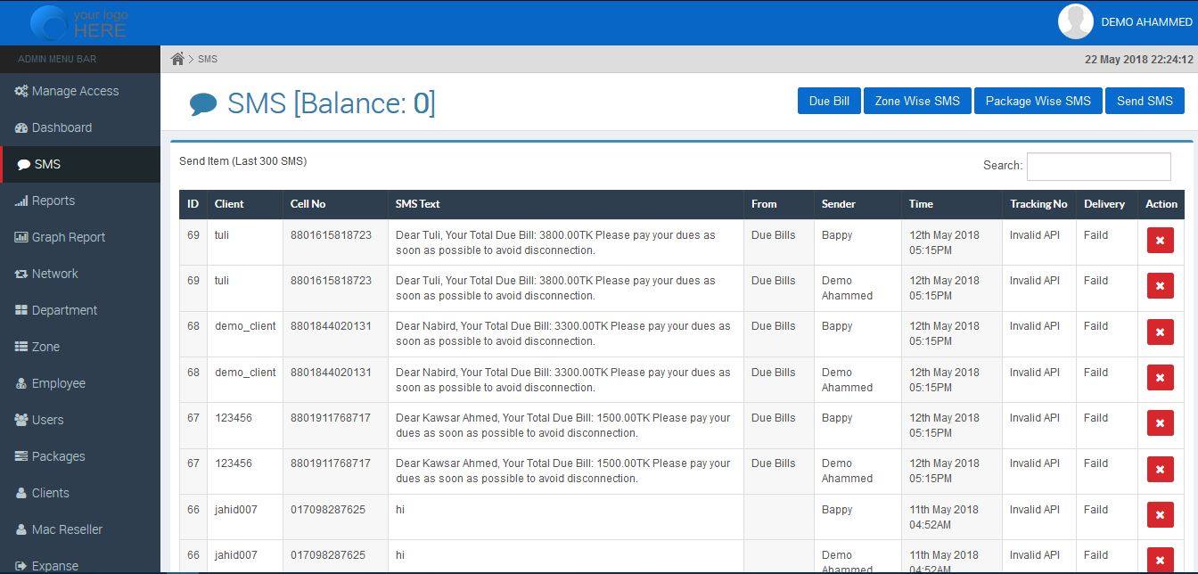Click the Manage Access gears icon

21,91
